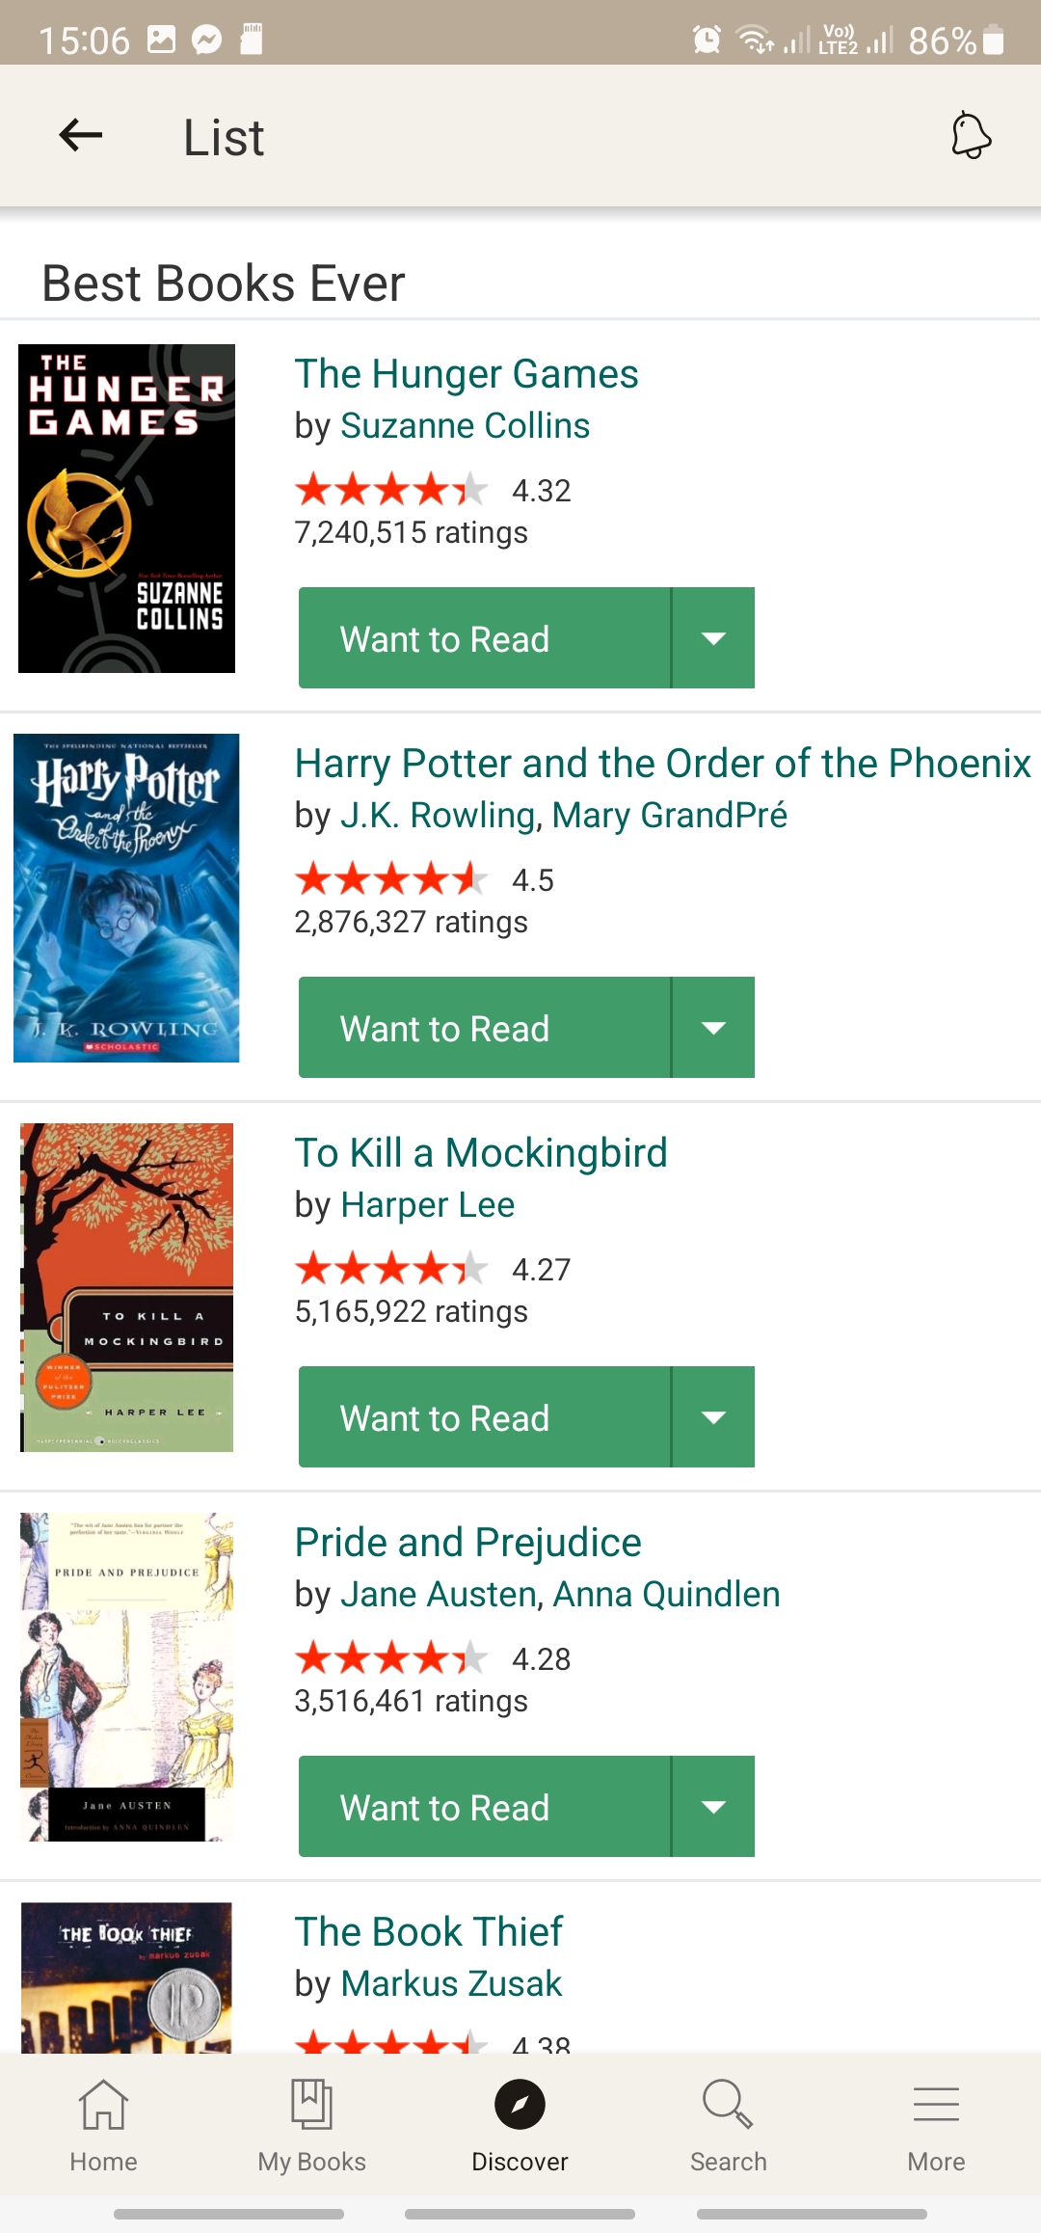Open shelf dropdown for Order of the Phoenix
1041x2233 pixels.
pos(712,1027)
